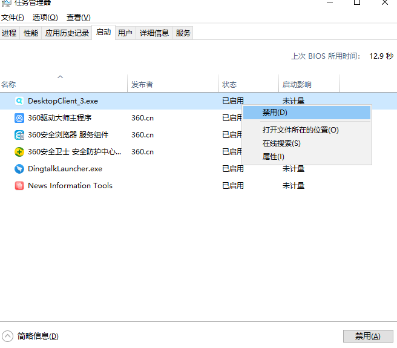This screenshot has height=348, width=397.
Task: Click the 12.9 秒 BIOS time value
Action: click(381, 56)
